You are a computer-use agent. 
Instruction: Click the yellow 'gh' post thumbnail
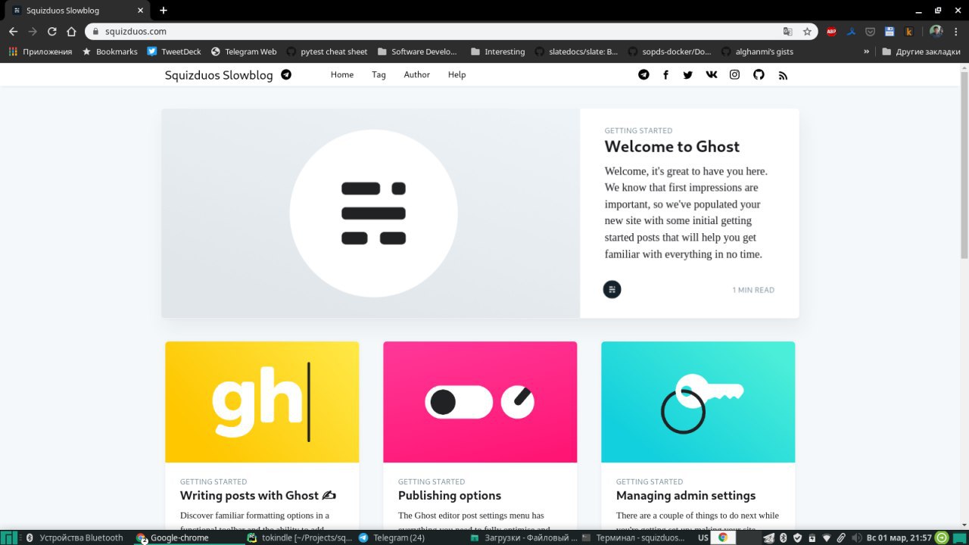tap(262, 402)
